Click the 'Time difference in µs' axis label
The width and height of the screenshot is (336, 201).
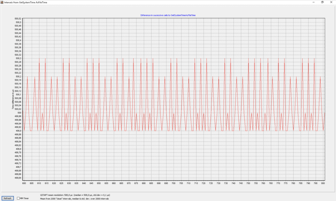coord(13,99)
